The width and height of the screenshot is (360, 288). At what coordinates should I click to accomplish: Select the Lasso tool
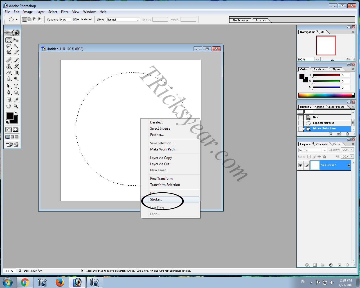pyautogui.click(x=9, y=46)
